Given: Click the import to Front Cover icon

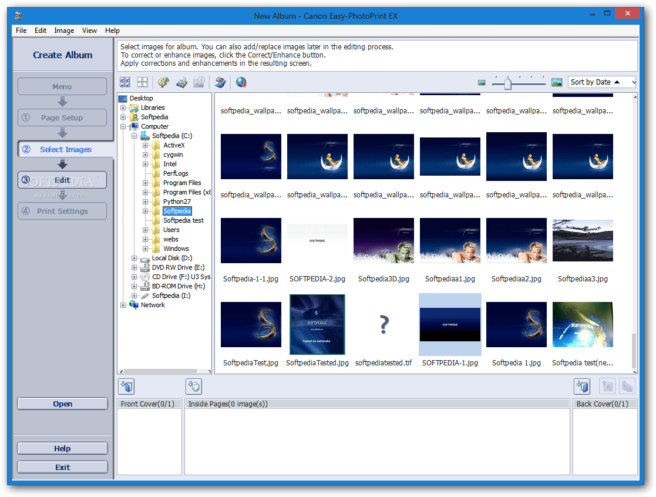Looking at the screenshot, I should coord(126,386).
